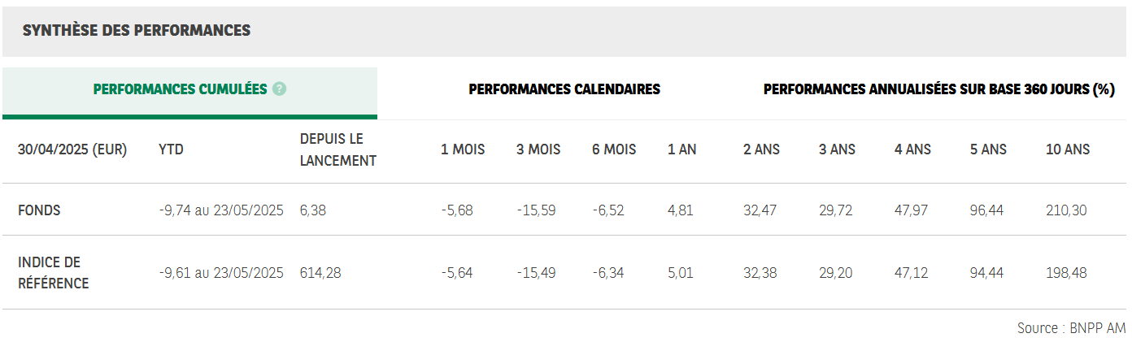Click the help question mark icon

(279, 89)
